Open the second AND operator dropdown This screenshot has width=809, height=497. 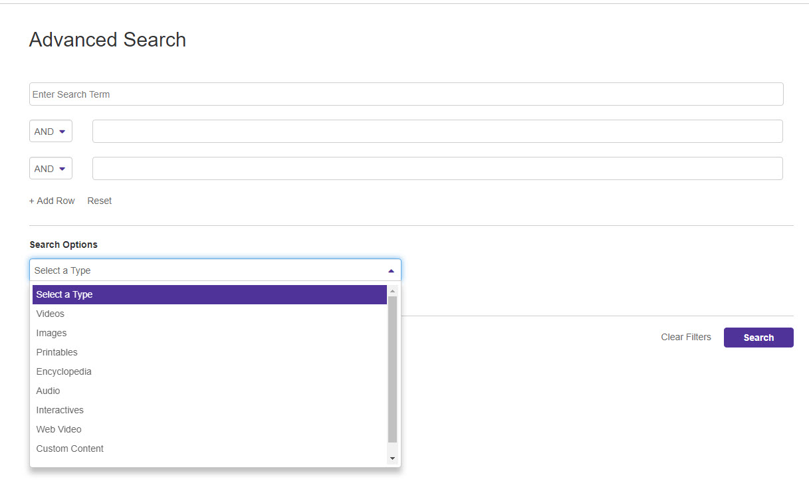tap(51, 169)
